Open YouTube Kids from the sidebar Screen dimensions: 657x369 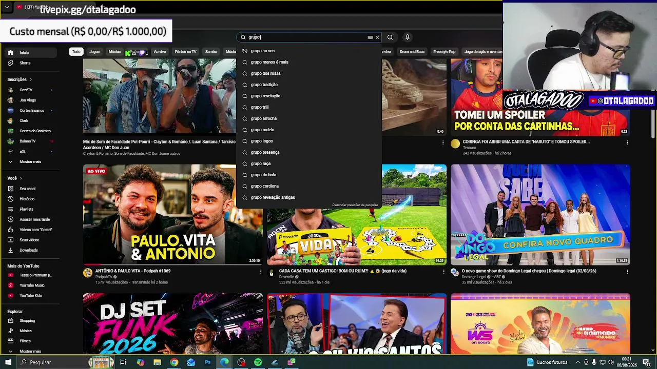(30, 296)
